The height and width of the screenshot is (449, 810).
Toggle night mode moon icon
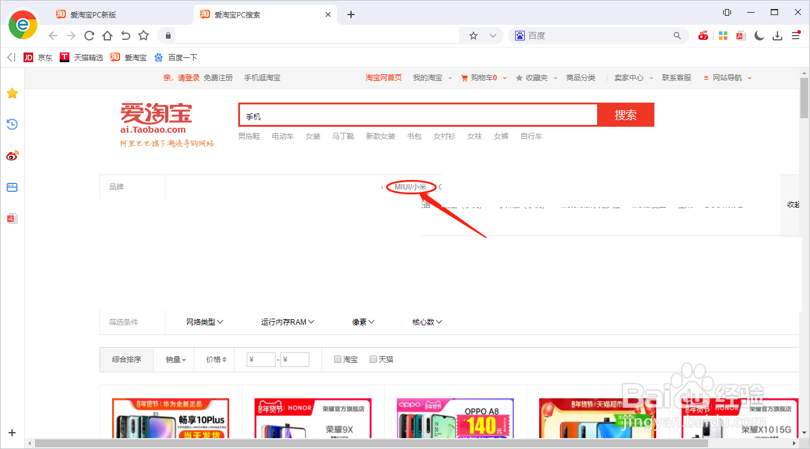click(x=759, y=36)
